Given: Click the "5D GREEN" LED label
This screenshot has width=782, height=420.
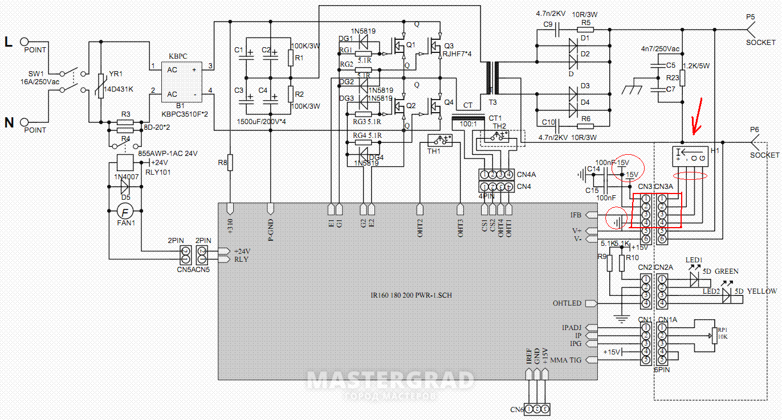Looking at the screenshot, I should [720, 271].
